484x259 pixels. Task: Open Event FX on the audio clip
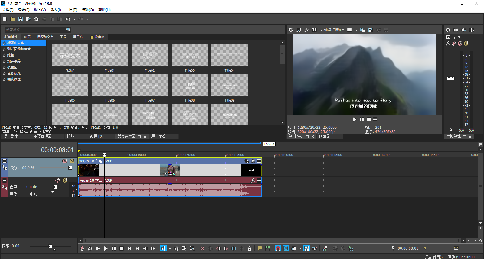coord(253,180)
